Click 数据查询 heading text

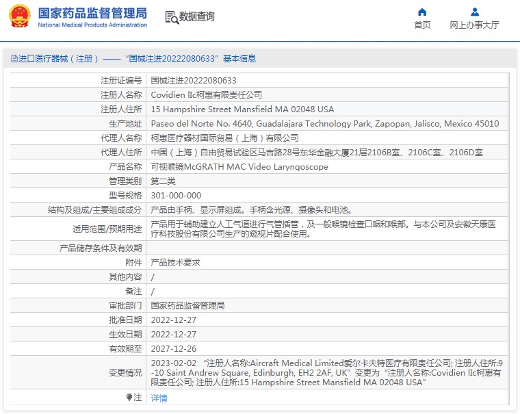197,16
